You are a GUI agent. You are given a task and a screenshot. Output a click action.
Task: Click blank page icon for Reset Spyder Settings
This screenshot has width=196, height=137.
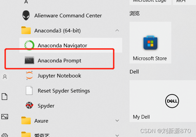pyautogui.click(x=29, y=91)
